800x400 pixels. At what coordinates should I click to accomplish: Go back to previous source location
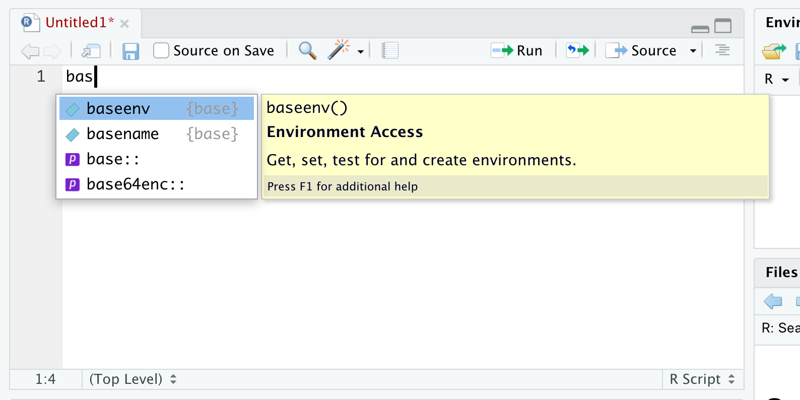[30, 51]
